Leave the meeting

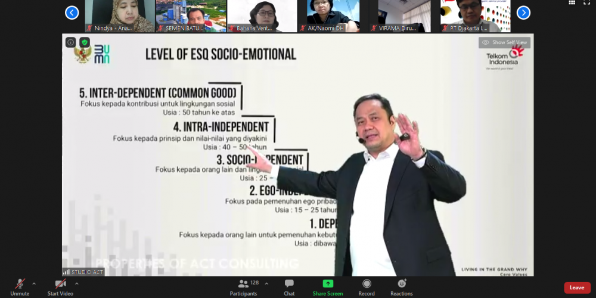[x=577, y=287]
